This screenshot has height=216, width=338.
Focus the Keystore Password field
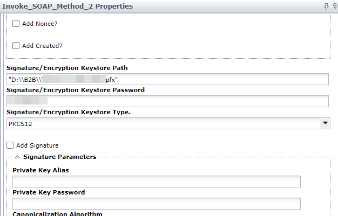click(x=167, y=101)
